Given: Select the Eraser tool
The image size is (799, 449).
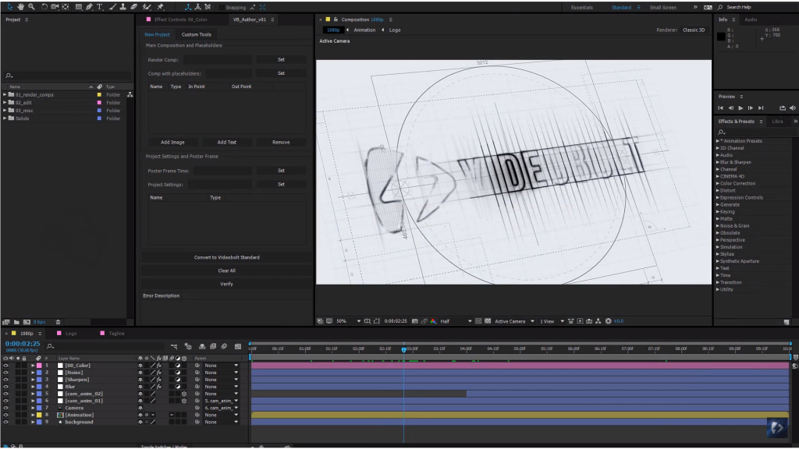Looking at the screenshot, I should tap(136, 7).
